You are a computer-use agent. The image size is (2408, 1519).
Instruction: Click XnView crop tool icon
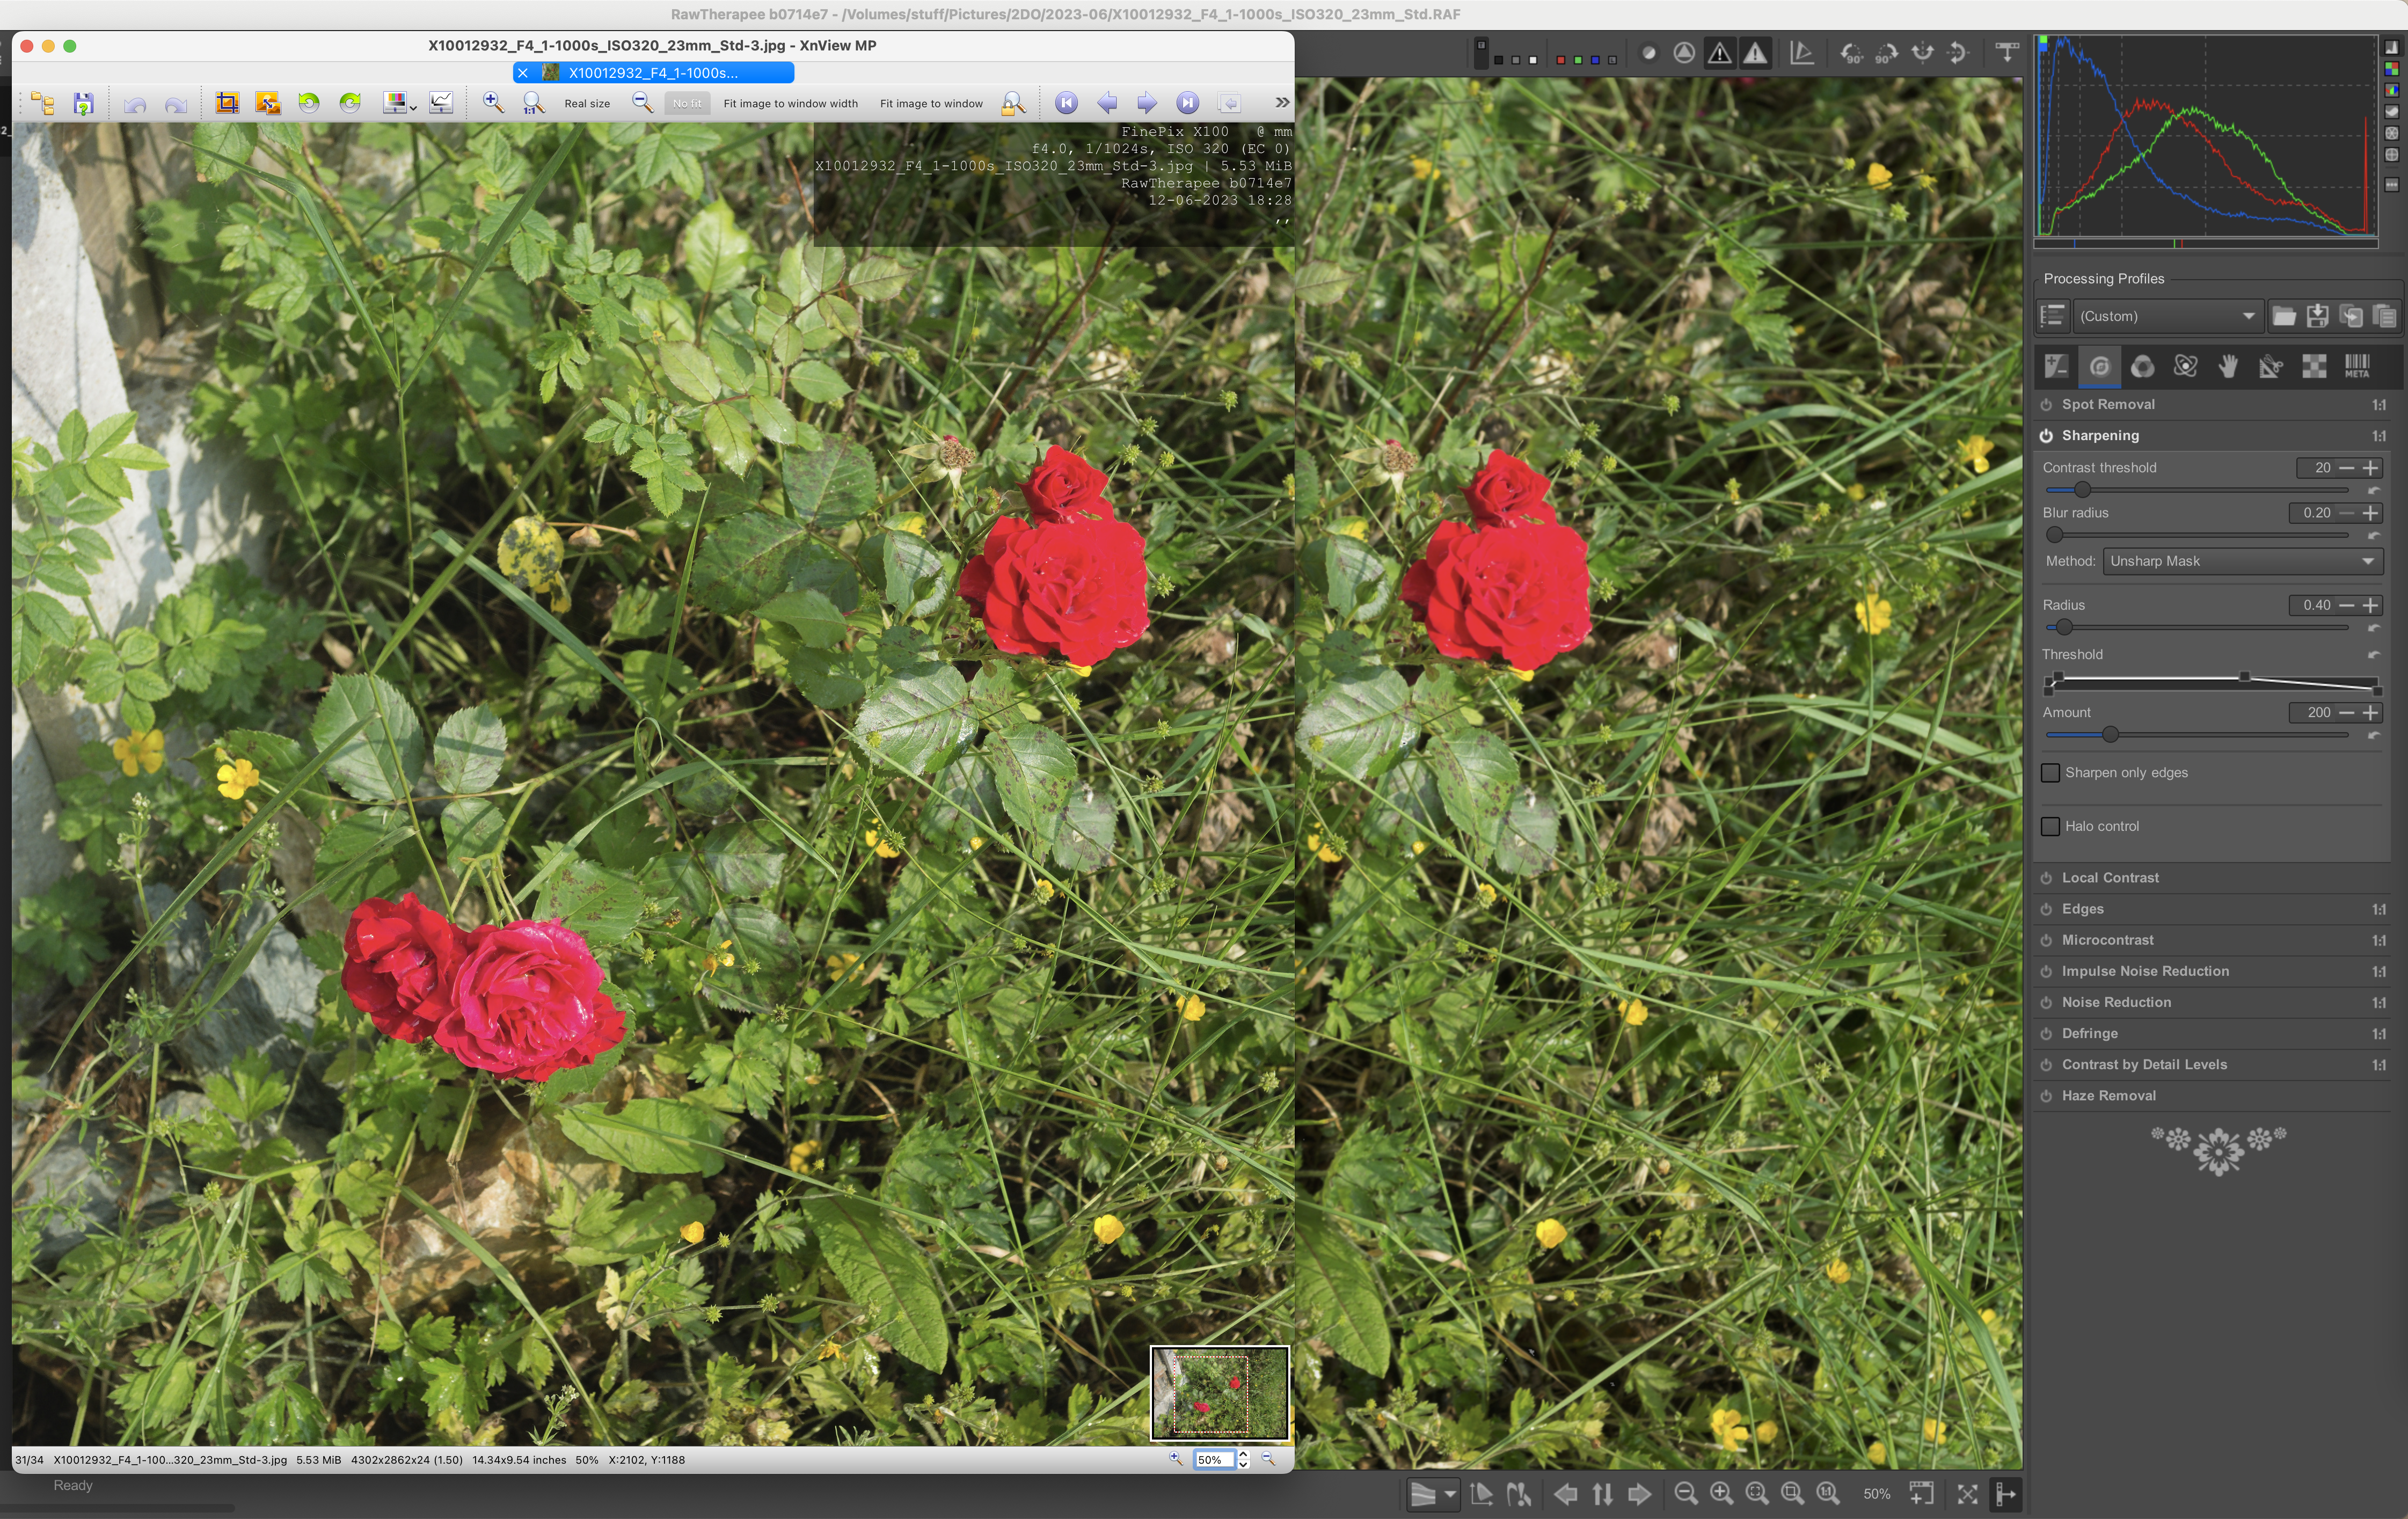(227, 103)
